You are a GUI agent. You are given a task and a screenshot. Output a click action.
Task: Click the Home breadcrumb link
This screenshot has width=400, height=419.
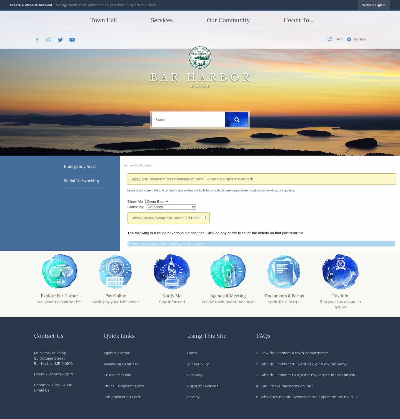128,165
